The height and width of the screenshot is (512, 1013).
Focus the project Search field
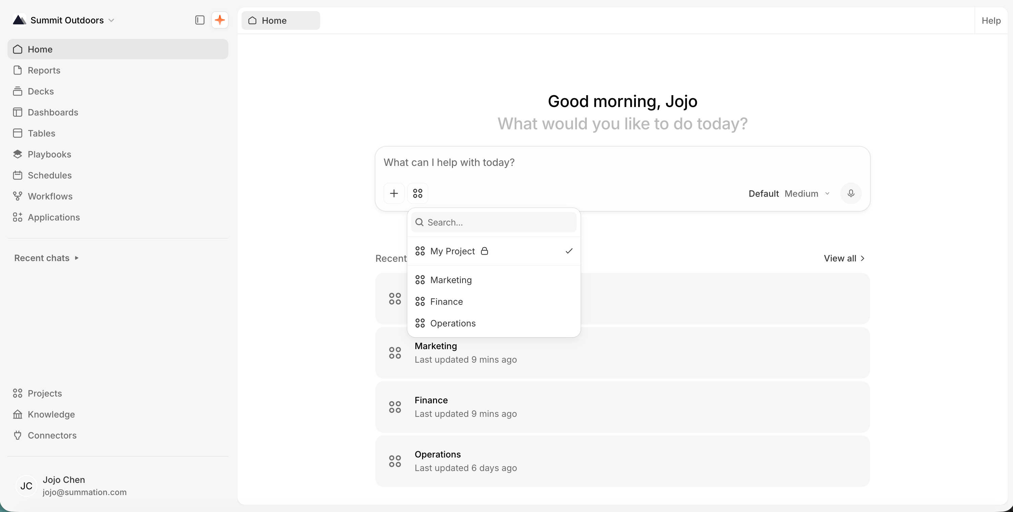pyautogui.click(x=494, y=222)
